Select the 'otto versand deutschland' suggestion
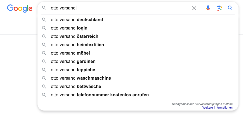 [77, 20]
